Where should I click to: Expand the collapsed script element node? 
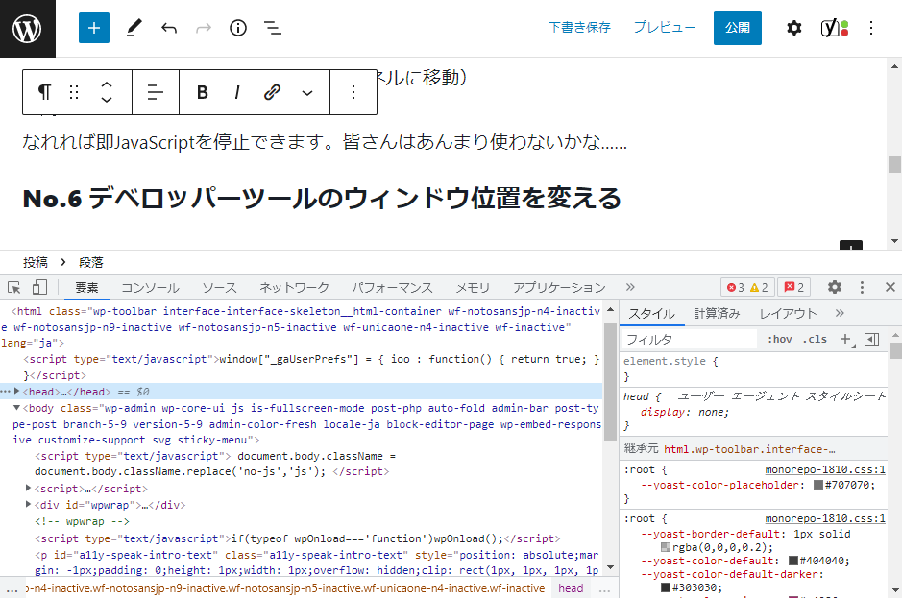(x=28, y=489)
